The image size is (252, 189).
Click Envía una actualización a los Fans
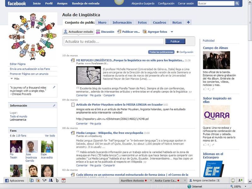pyautogui.click(x=30, y=69)
